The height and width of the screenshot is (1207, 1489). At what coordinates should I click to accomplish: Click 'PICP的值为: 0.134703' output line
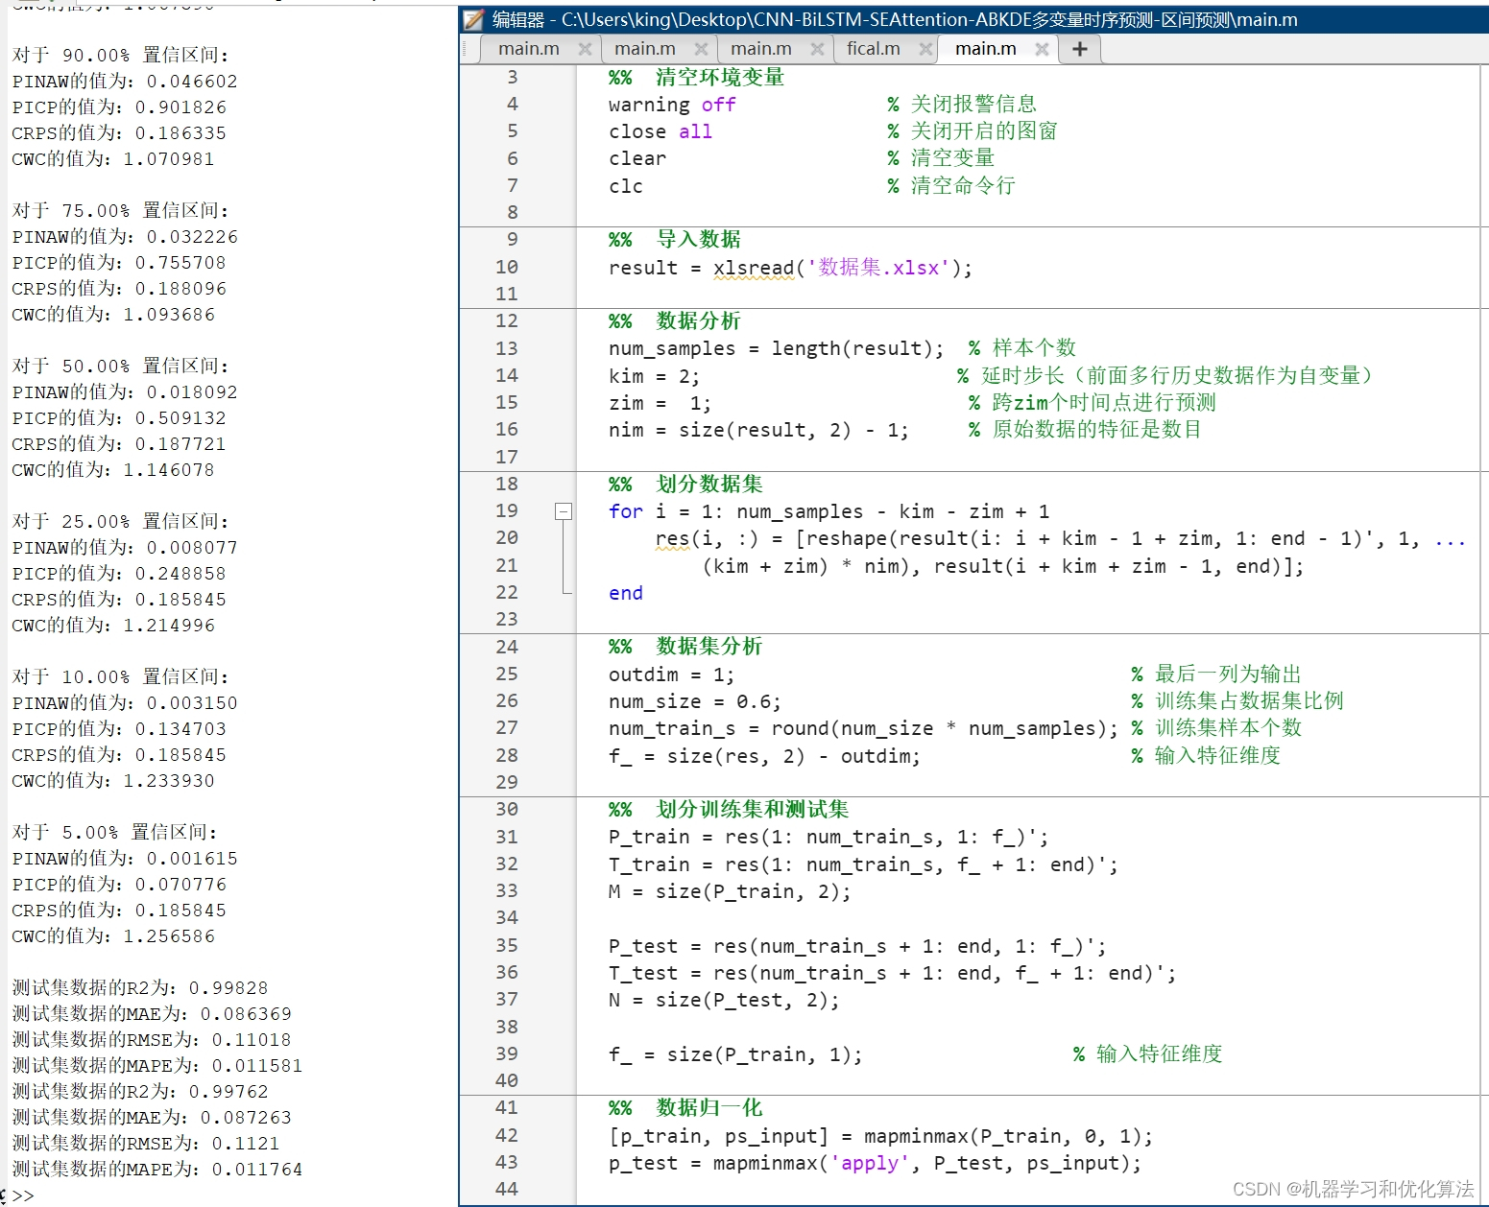[119, 728]
